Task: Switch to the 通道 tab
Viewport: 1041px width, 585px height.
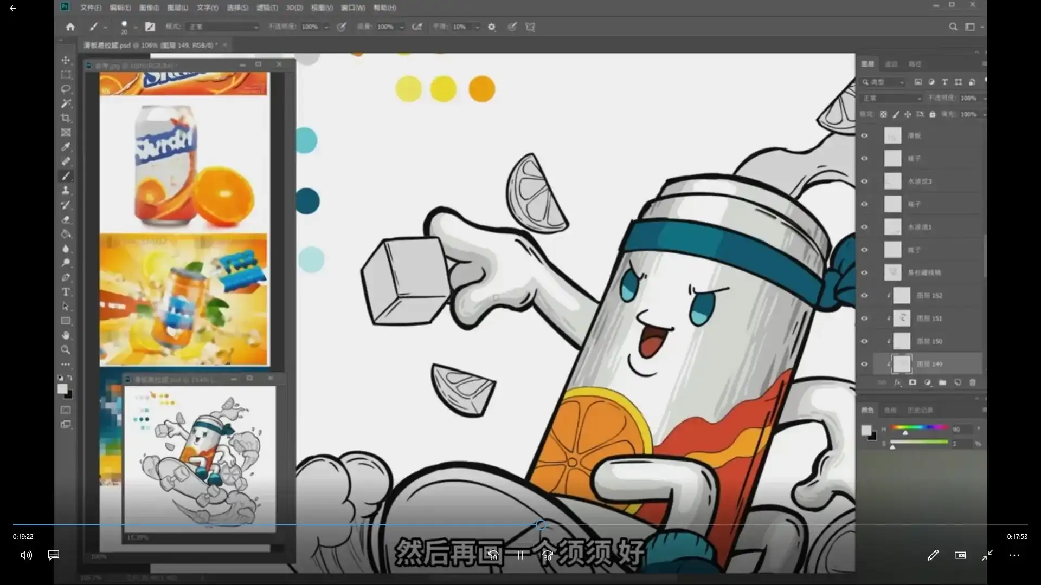Action: tap(892, 64)
